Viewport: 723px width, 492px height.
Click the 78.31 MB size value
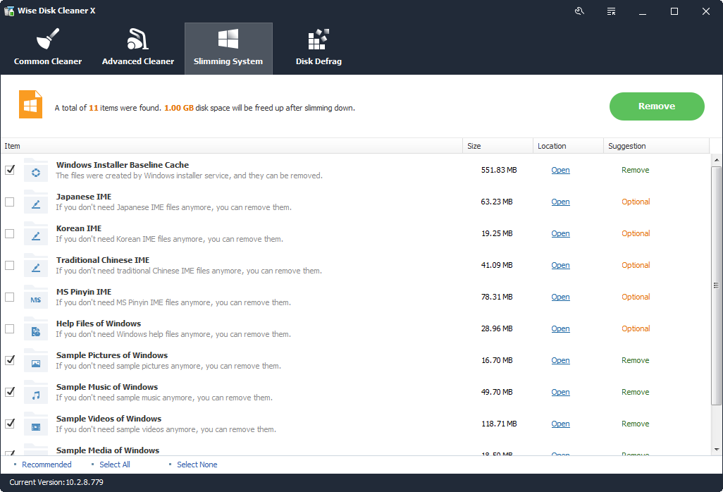[497, 297]
